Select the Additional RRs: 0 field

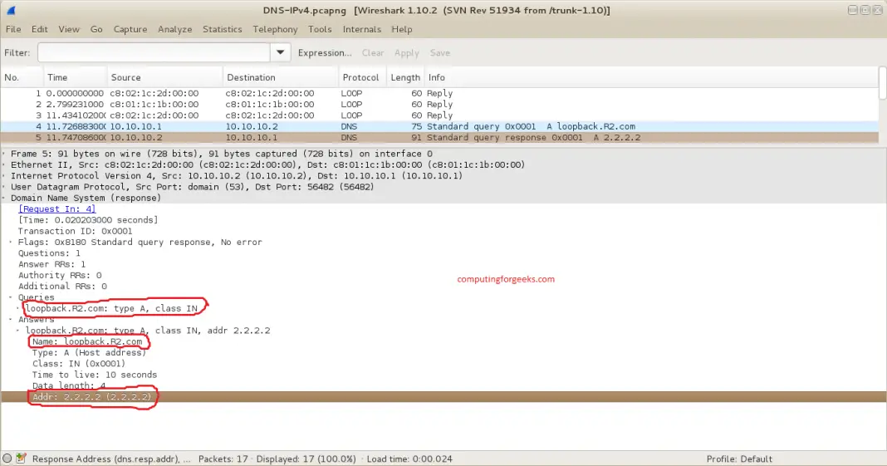tap(62, 286)
